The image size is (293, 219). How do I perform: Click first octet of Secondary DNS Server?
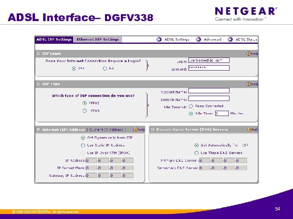point(205,168)
